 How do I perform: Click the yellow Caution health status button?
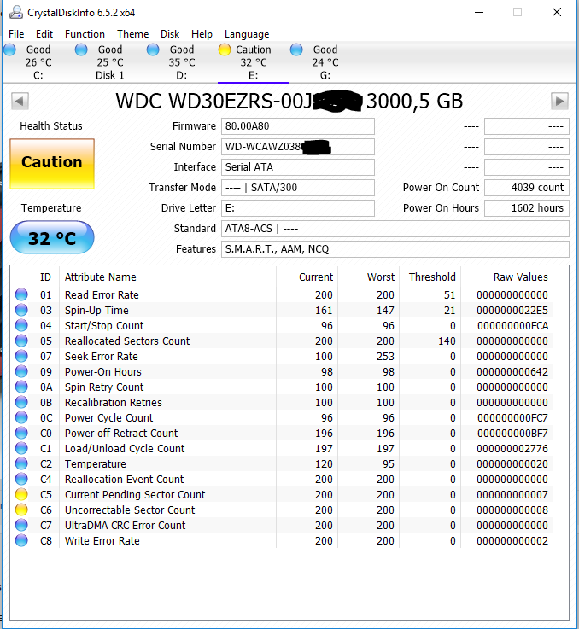52,164
